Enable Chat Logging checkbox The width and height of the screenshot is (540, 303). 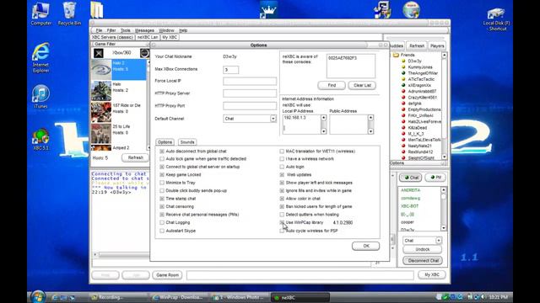click(x=162, y=222)
